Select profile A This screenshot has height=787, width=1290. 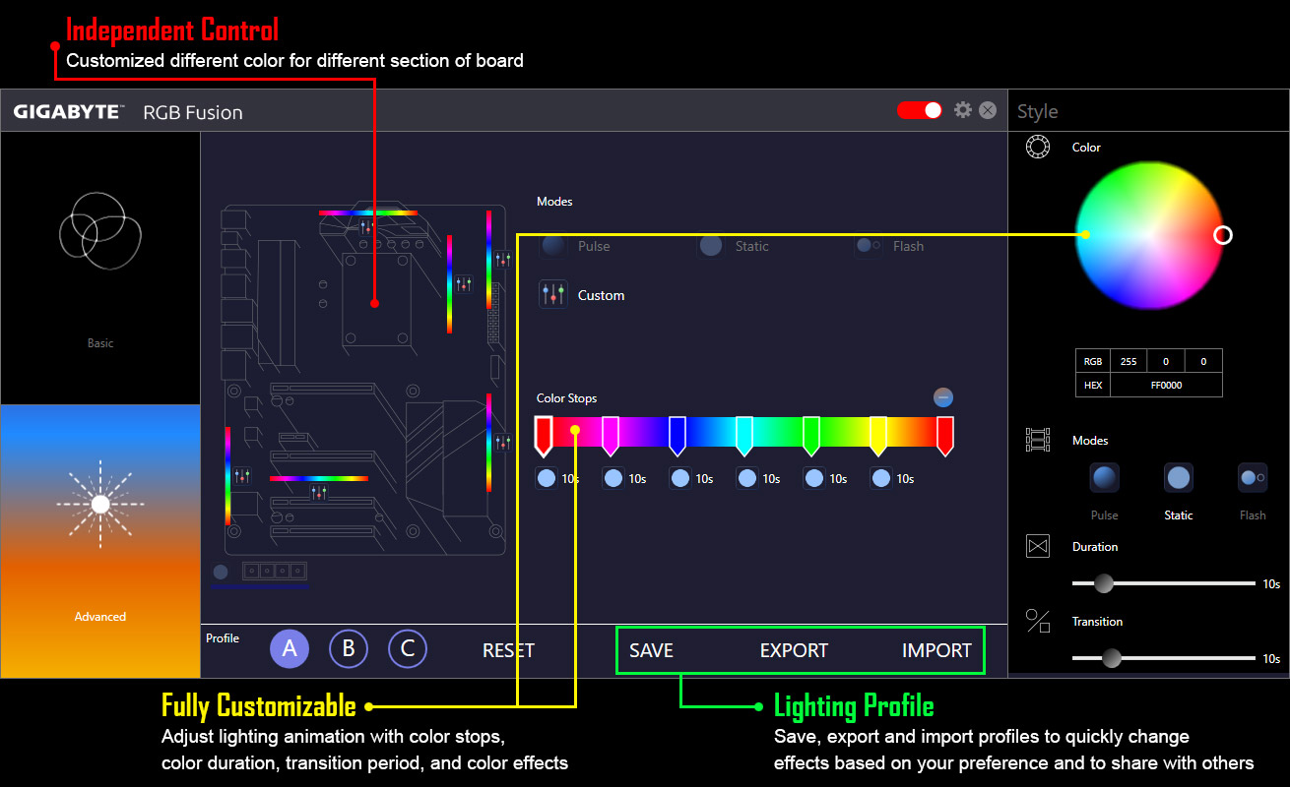pyautogui.click(x=290, y=649)
